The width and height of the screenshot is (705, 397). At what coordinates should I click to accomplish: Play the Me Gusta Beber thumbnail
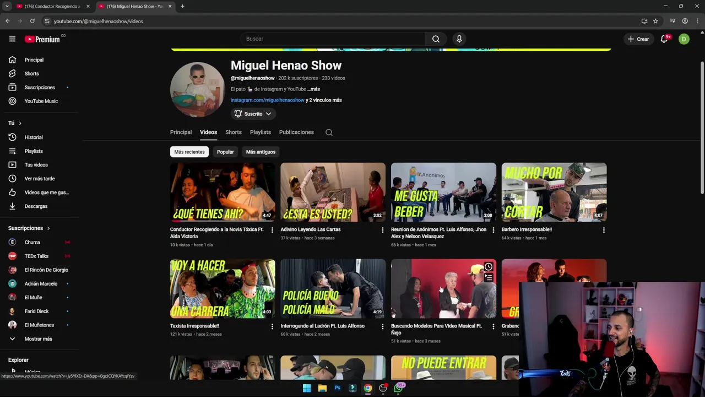[443, 192]
